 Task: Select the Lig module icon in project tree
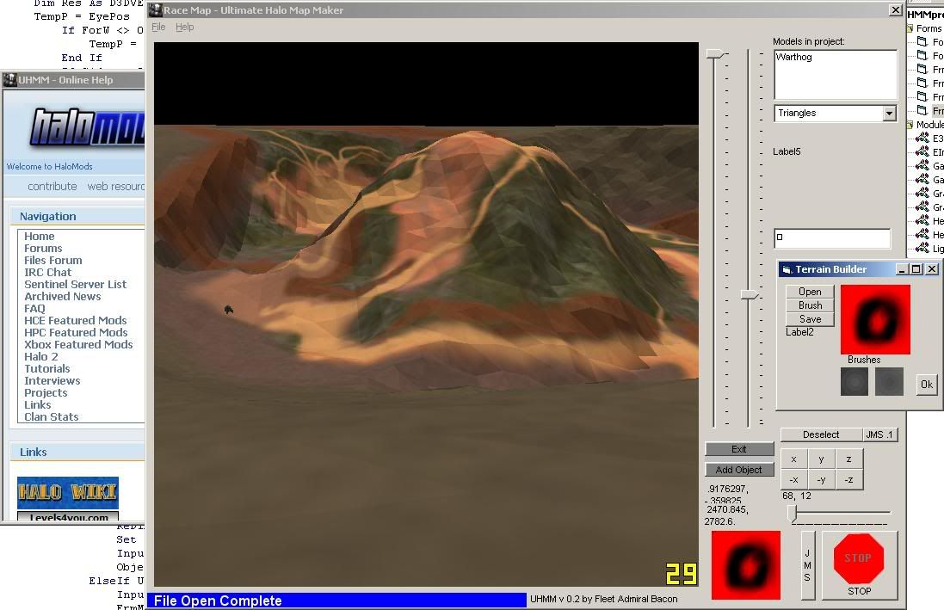(922, 248)
